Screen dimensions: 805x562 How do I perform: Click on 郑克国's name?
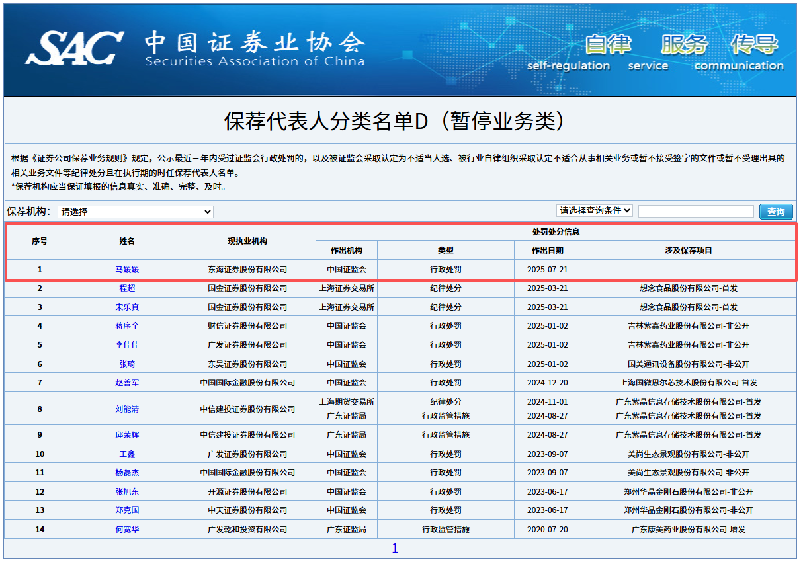pos(127,510)
